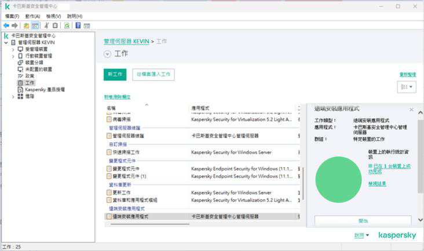Open the 檔案(F) menu
The image size is (424, 251).
(x=12, y=16)
